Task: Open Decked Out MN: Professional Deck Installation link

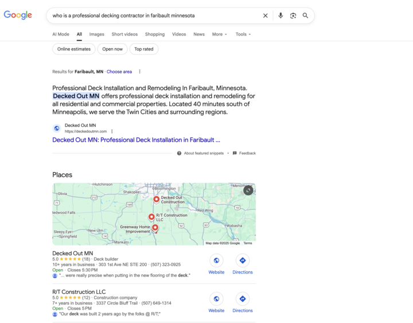Action: pos(136,140)
